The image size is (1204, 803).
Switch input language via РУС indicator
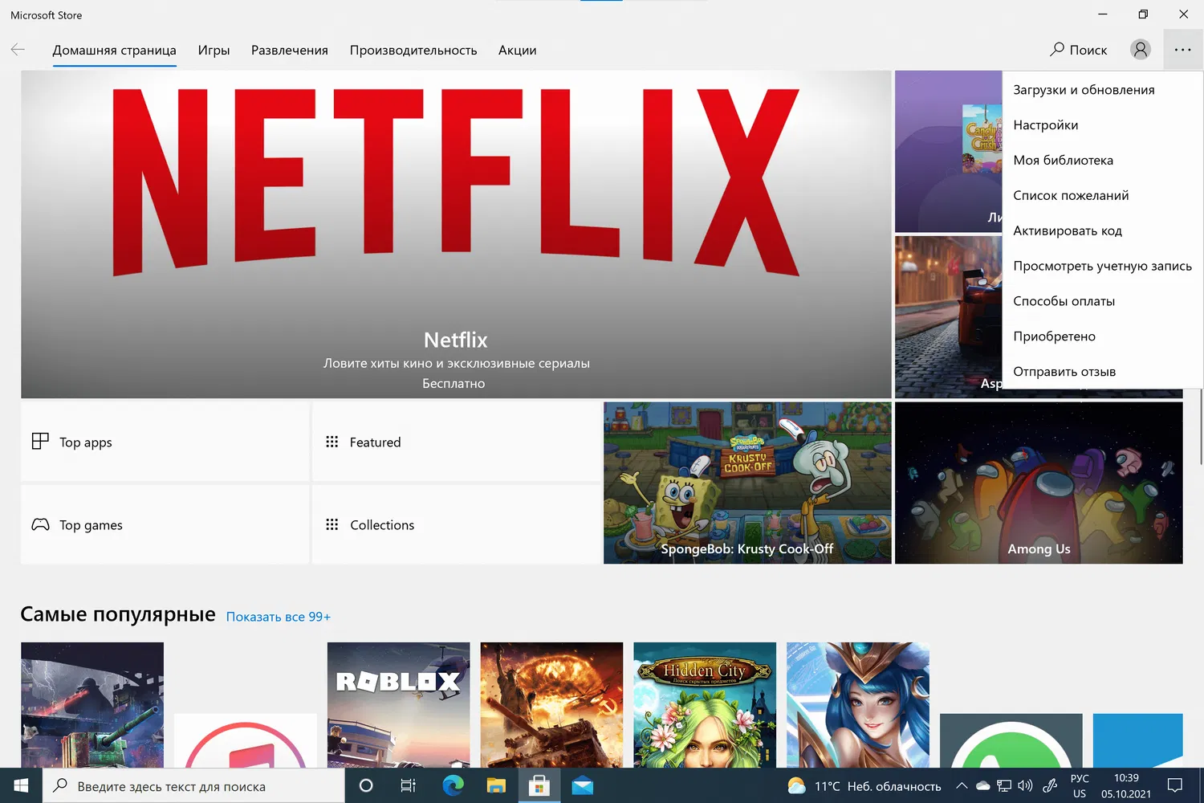click(1080, 786)
